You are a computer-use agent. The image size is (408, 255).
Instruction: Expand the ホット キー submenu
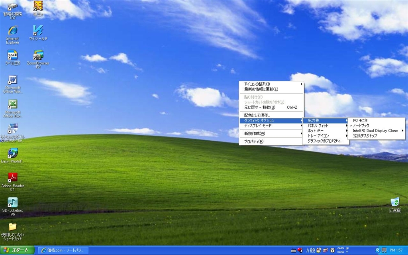point(326,131)
